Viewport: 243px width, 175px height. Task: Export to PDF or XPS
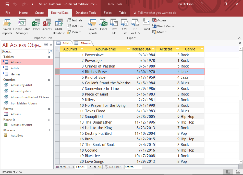(135, 26)
